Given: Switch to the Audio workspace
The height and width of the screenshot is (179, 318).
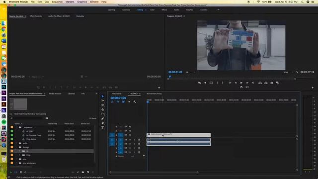Looking at the screenshot, I should [x=176, y=10].
